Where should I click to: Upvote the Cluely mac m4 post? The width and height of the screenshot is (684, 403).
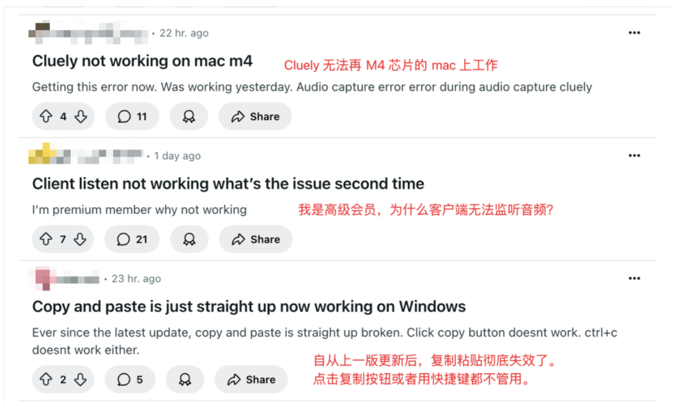46,116
